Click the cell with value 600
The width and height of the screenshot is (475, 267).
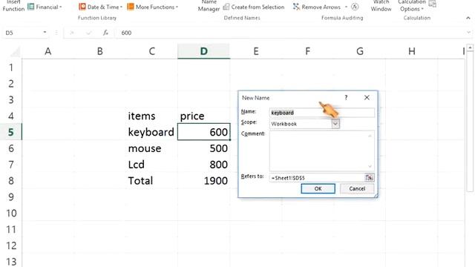pos(204,132)
